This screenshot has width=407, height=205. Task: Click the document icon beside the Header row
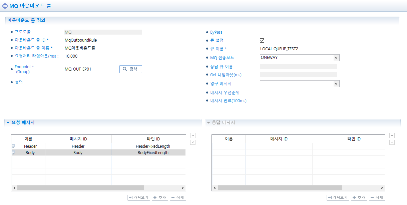[x=14, y=145]
